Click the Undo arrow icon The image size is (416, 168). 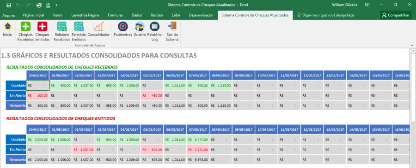[x=18, y=5]
